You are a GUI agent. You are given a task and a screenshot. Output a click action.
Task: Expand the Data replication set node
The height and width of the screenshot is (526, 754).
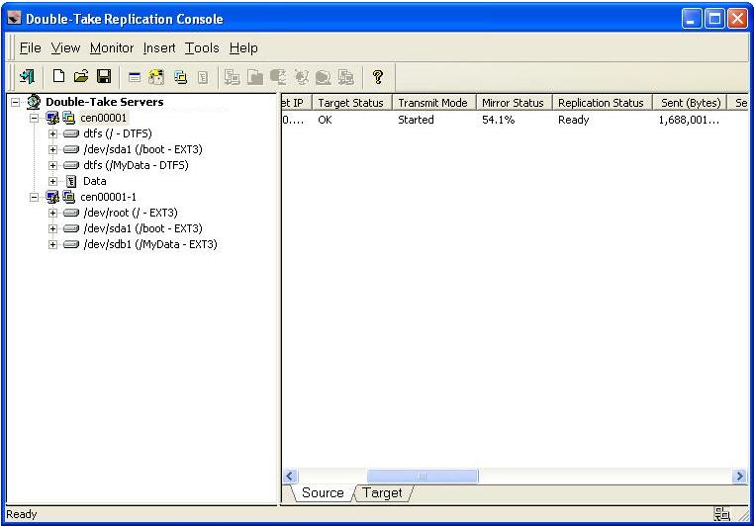[x=53, y=181]
